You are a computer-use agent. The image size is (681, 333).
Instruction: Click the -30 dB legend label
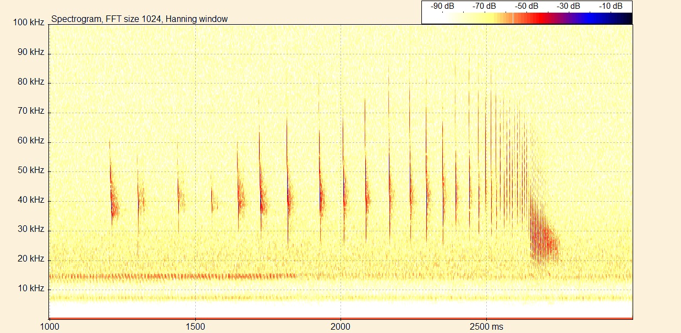[568, 6]
